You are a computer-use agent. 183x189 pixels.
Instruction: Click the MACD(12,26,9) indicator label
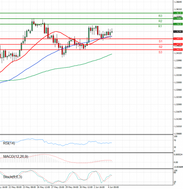(x=15, y=156)
